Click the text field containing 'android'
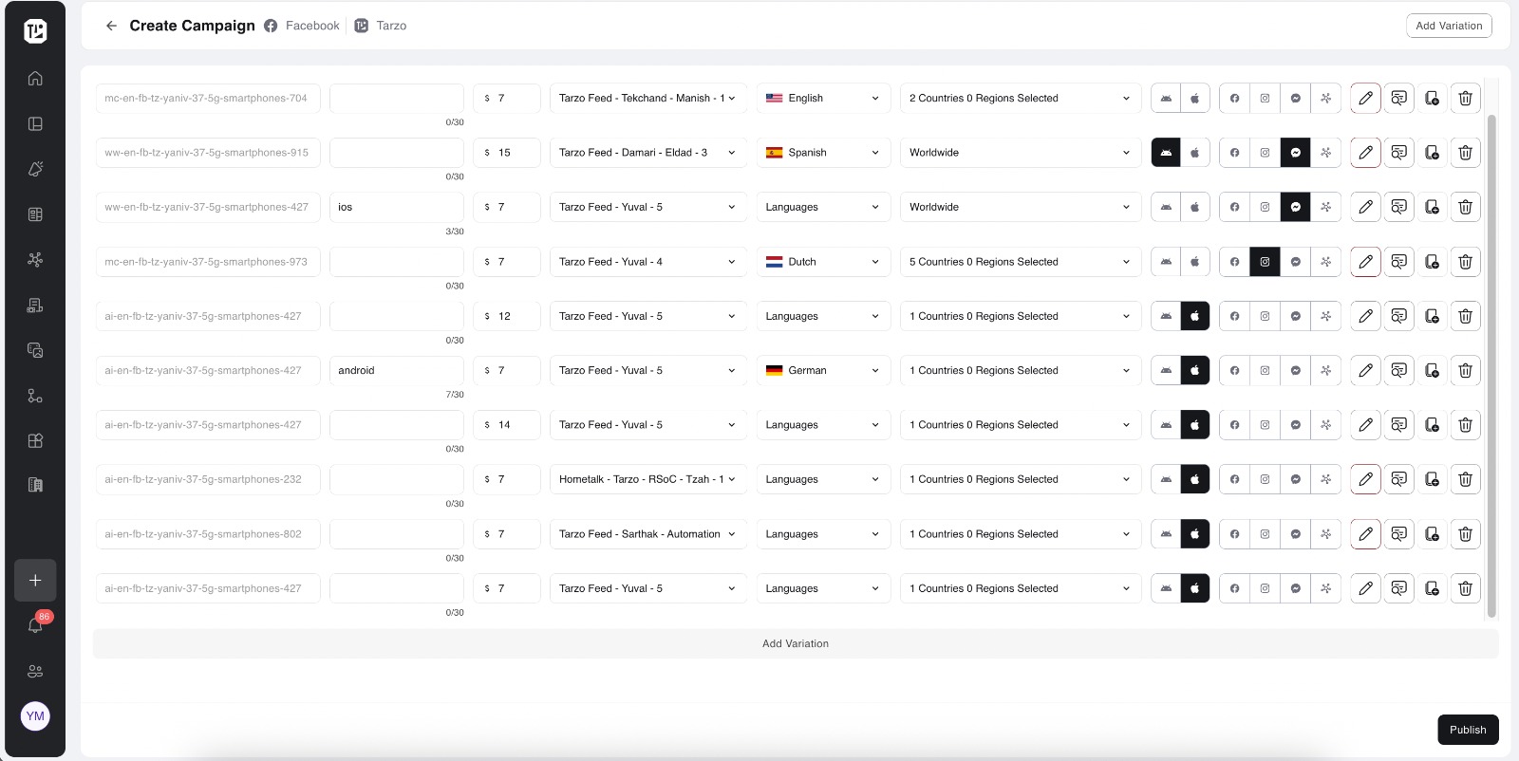1519x761 pixels. 396,371
